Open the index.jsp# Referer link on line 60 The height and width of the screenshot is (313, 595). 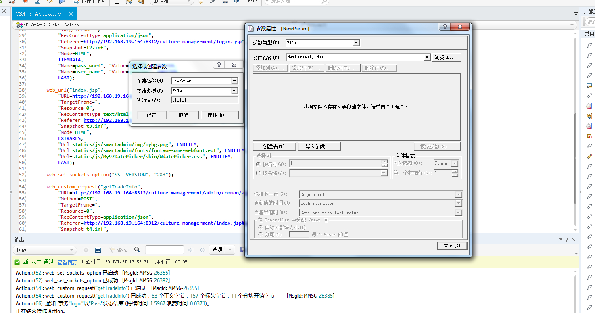pyautogui.click(x=164, y=223)
